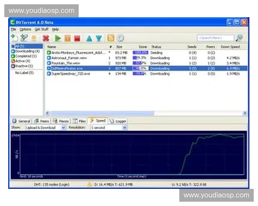Viewport: 258px width, 206px height.
Task: Switch to the Logger tab
Action: [118, 121]
